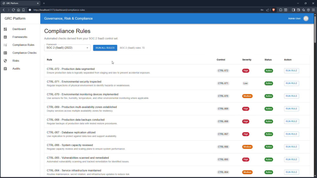Viewport: 317px width, 178px height.
Task: Reload the page with refresh icon
Action: [x=13, y=10]
